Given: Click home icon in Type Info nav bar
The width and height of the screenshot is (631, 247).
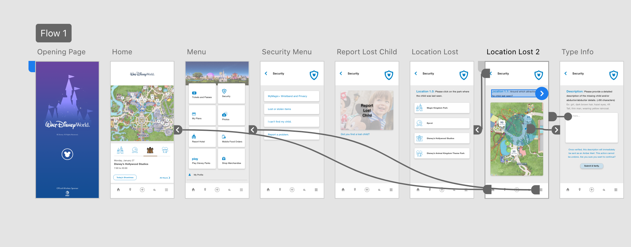Looking at the screenshot, I should point(568,190).
